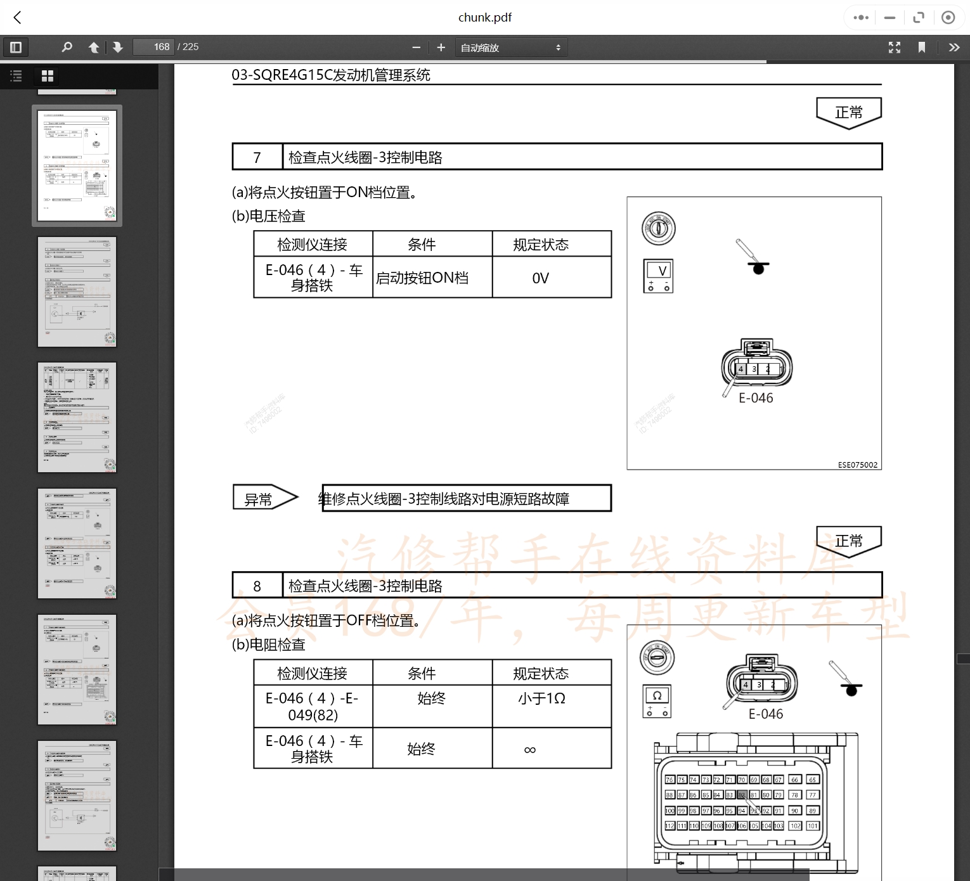
Task: Navigate back with the top-left arrow
Action: [17, 18]
